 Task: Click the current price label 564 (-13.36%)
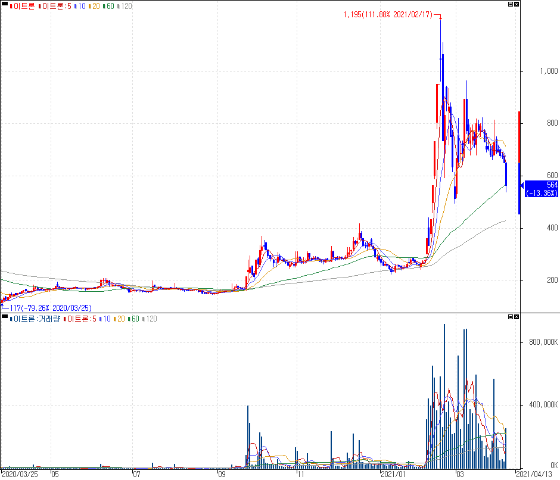click(x=541, y=189)
